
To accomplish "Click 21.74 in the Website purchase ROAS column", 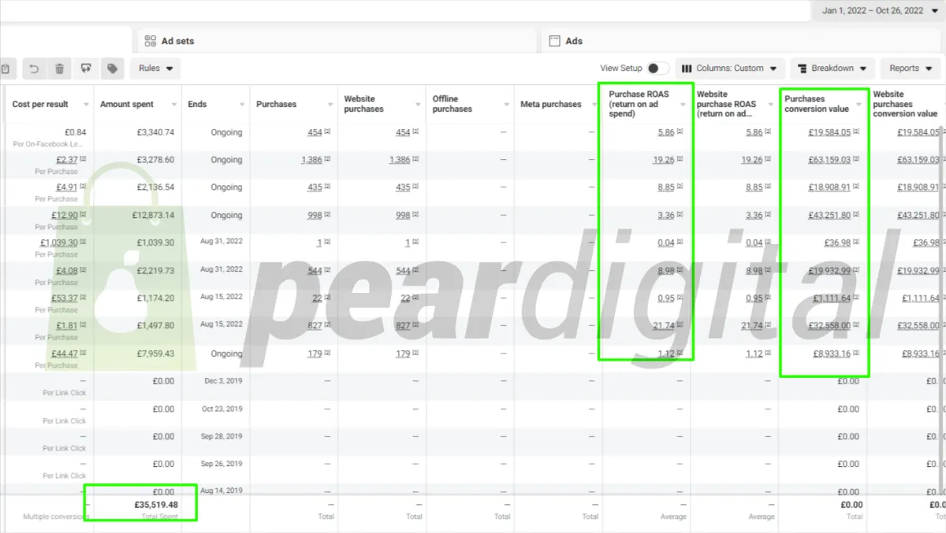I will point(751,326).
